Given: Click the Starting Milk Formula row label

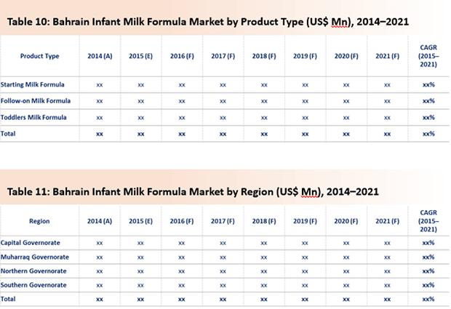Looking at the screenshot, I should 32,84.
